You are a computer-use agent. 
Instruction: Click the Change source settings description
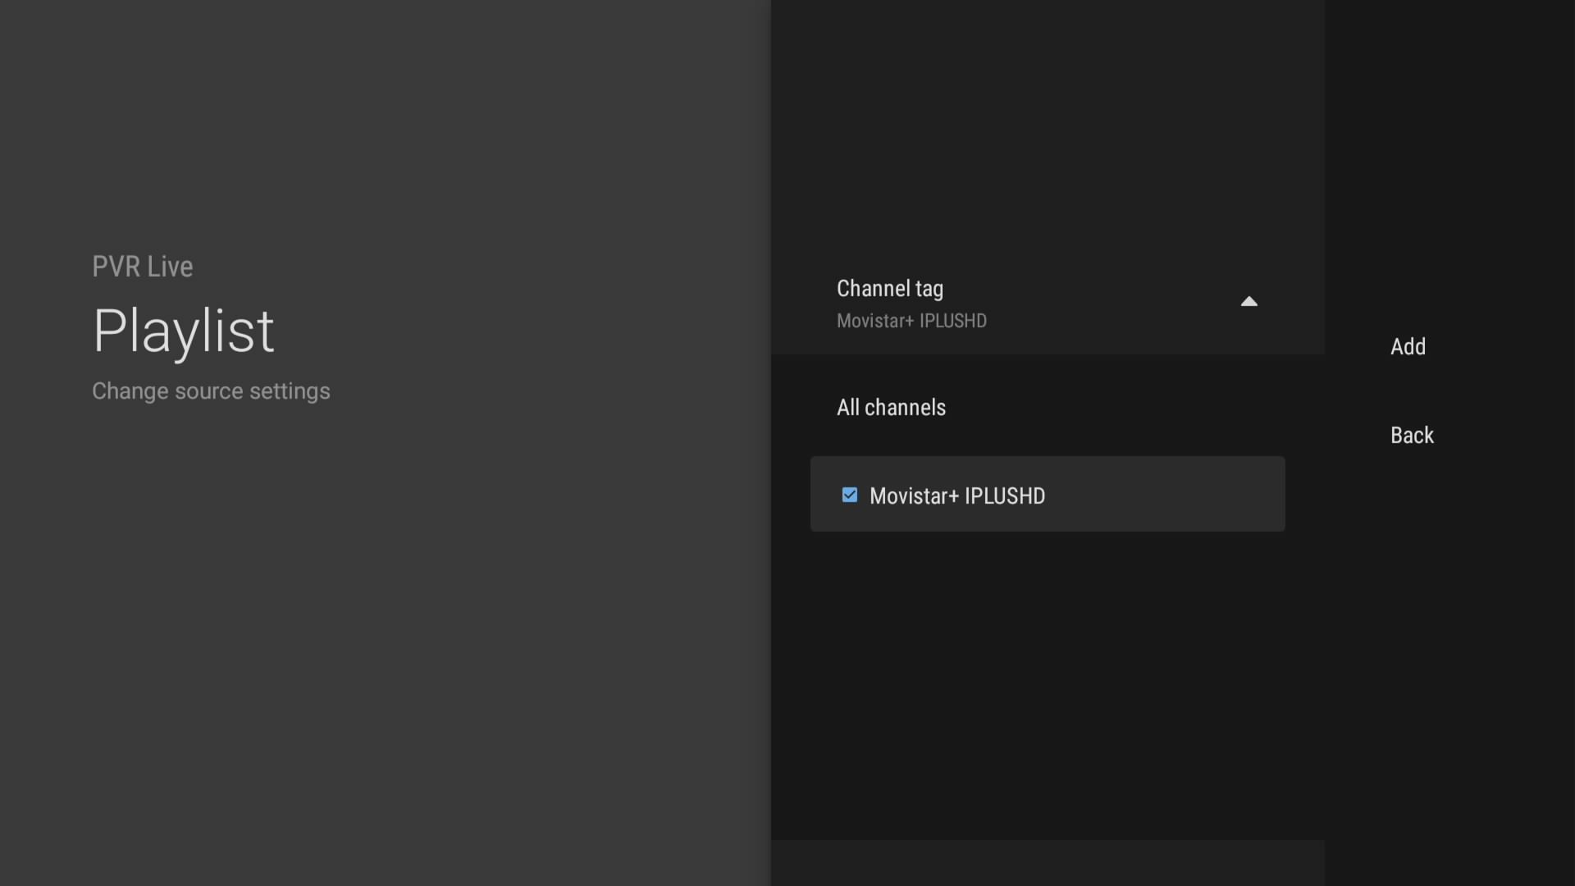211,391
